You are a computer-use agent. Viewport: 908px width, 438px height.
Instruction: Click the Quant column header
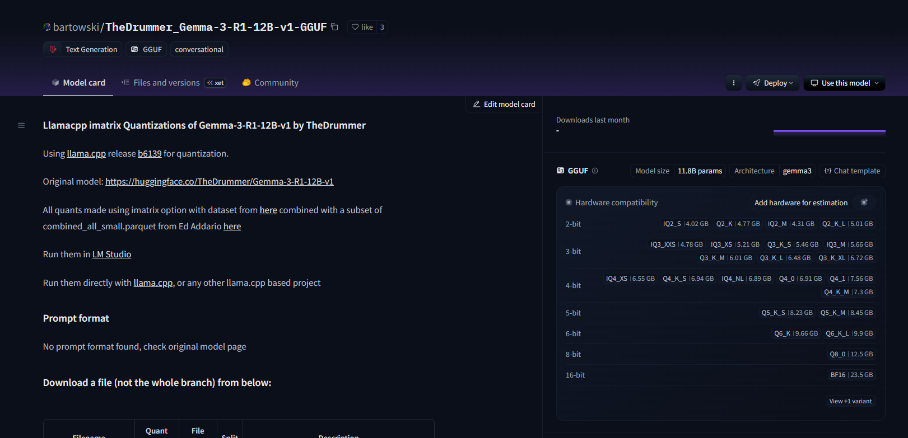tap(156, 431)
